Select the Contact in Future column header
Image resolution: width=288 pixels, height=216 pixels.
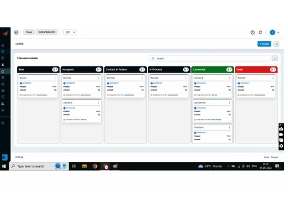point(126,70)
